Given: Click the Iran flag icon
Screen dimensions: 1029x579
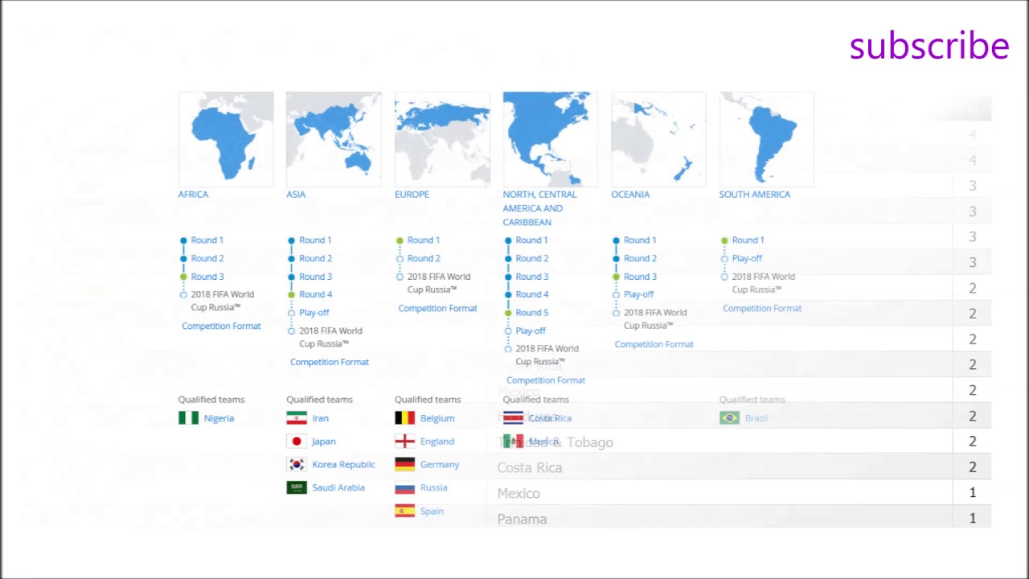Looking at the screenshot, I should (x=297, y=418).
